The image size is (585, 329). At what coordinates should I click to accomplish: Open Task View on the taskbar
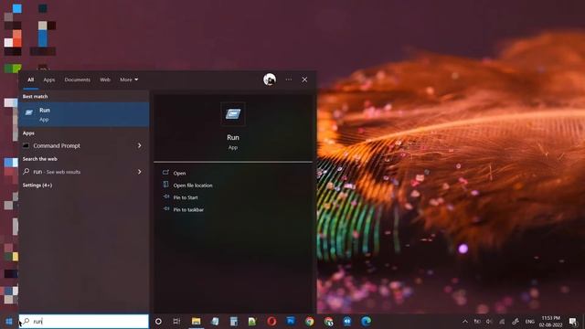pyautogui.click(x=176, y=321)
